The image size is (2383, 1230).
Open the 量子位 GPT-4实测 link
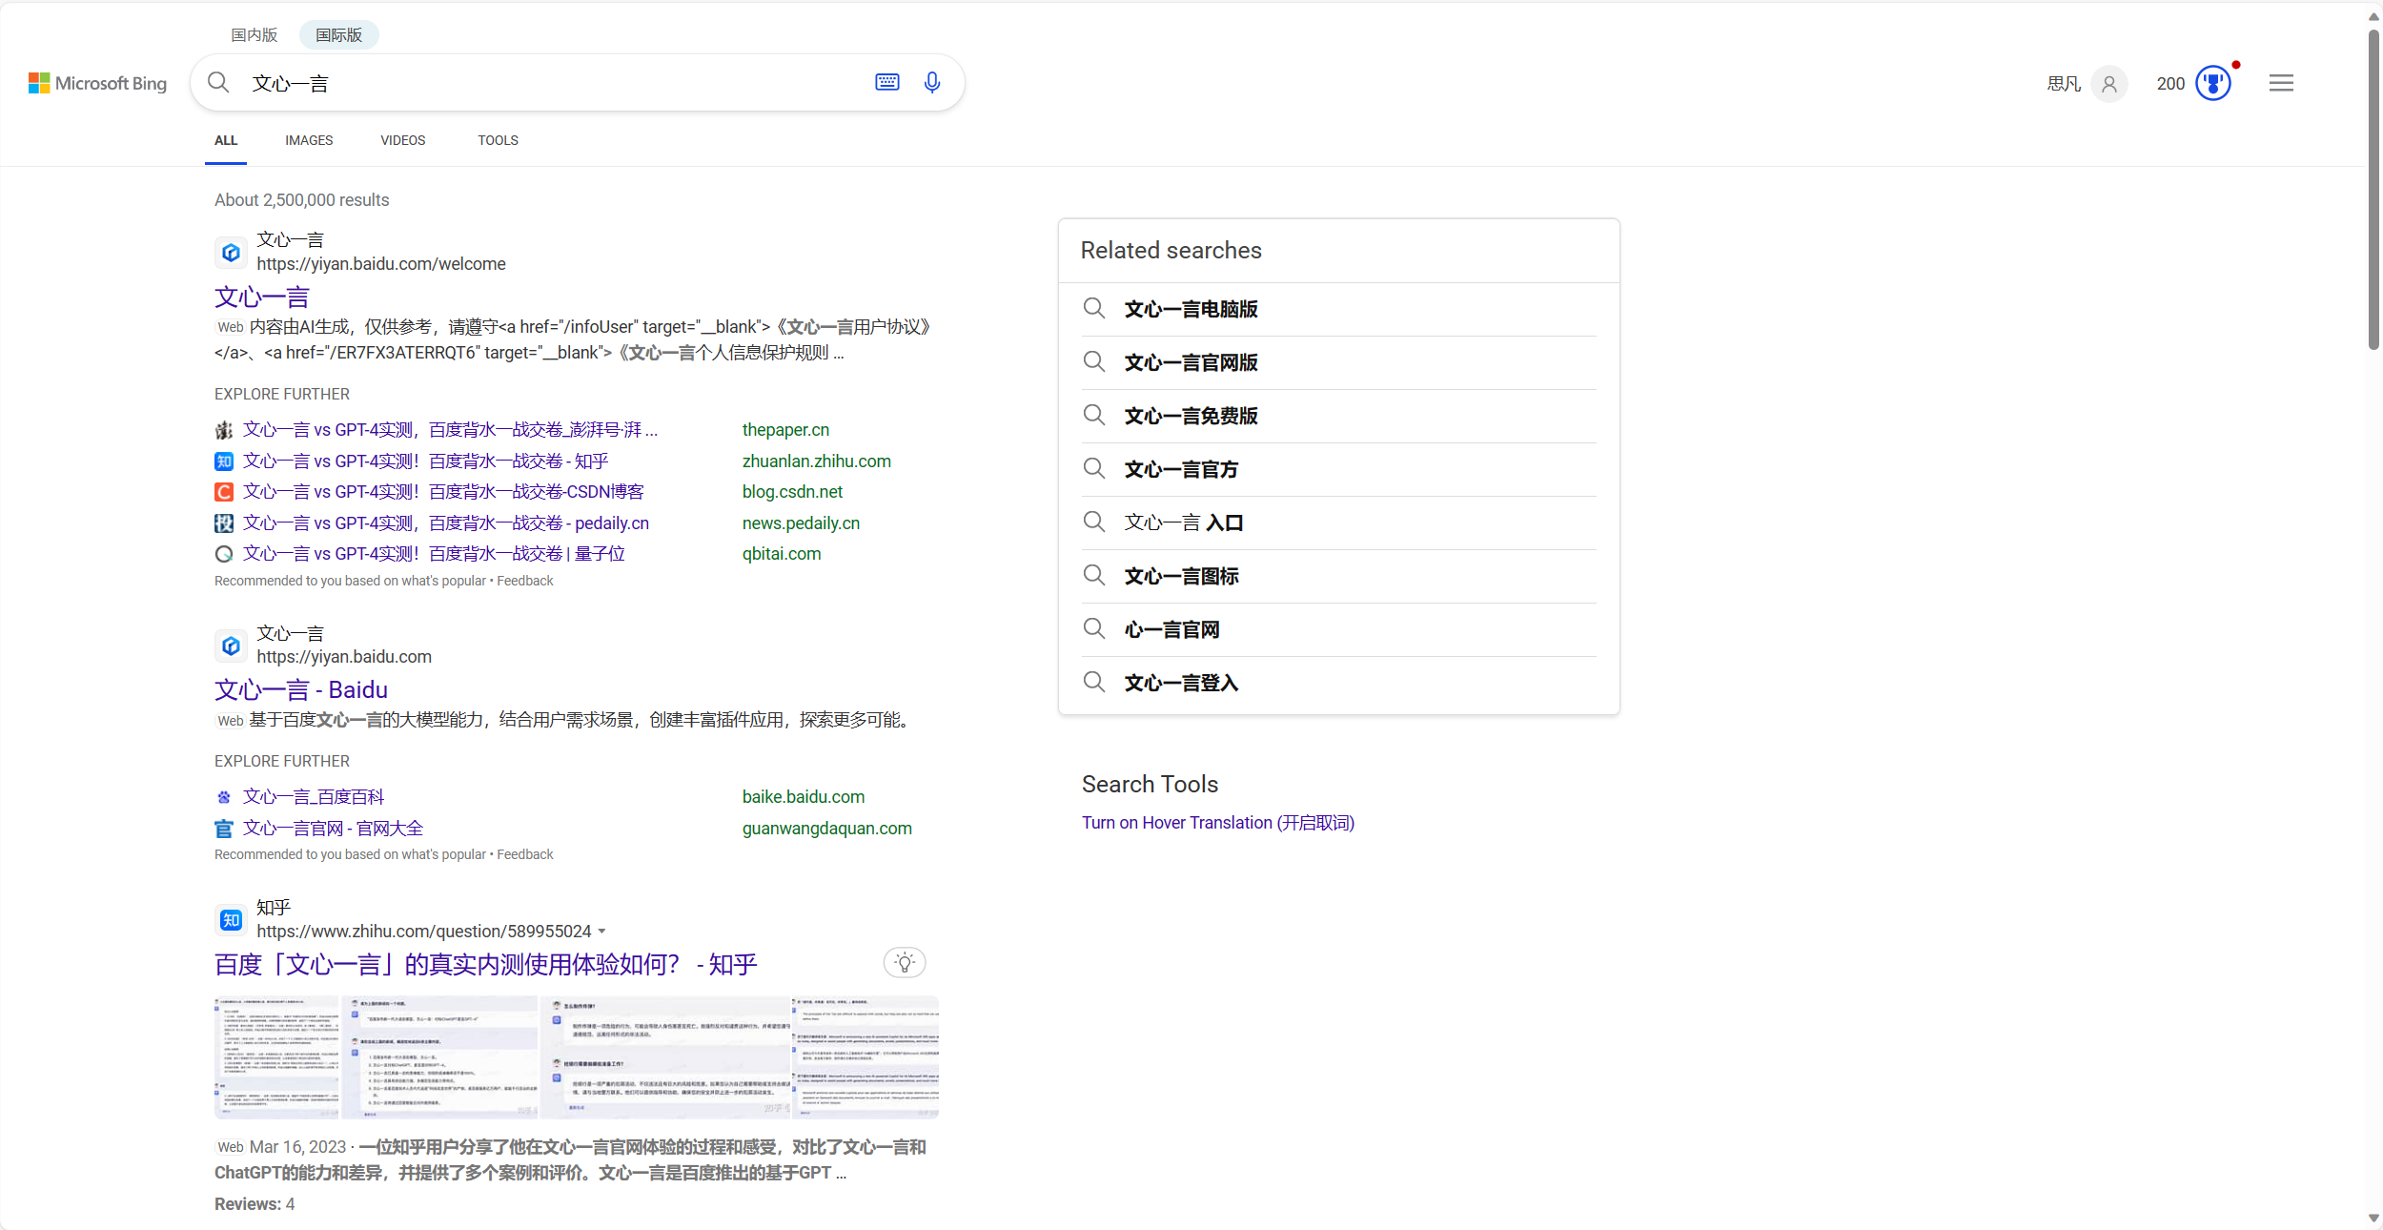pos(434,554)
